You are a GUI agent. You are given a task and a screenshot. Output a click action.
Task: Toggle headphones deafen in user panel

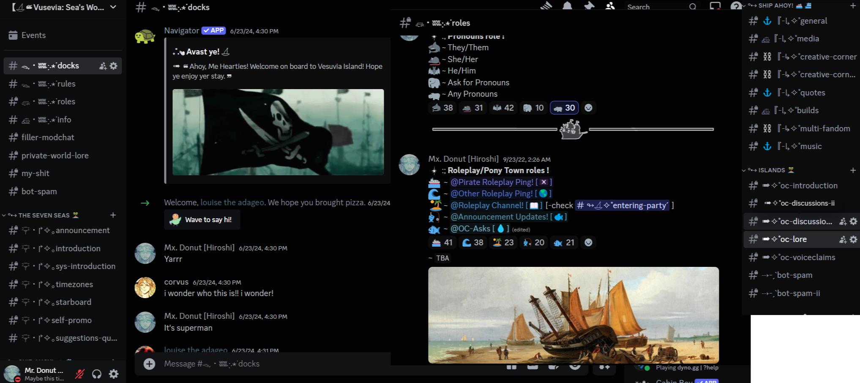[x=97, y=374]
